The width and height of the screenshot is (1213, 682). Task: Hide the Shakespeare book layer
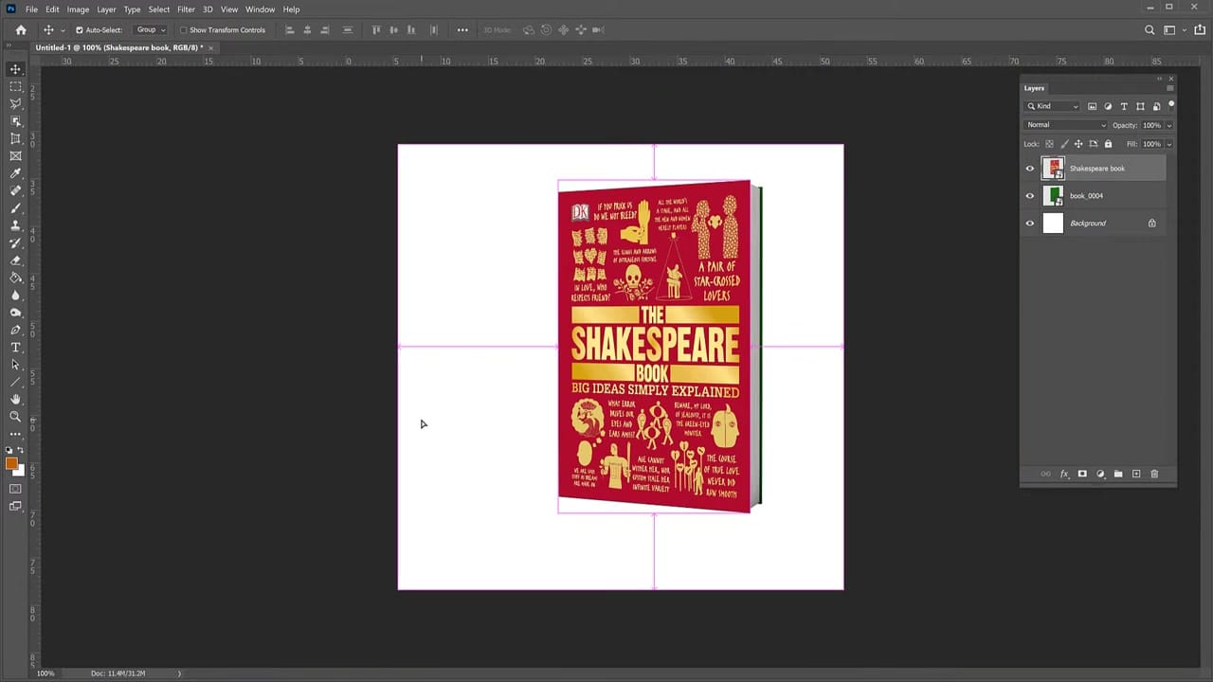(1029, 168)
